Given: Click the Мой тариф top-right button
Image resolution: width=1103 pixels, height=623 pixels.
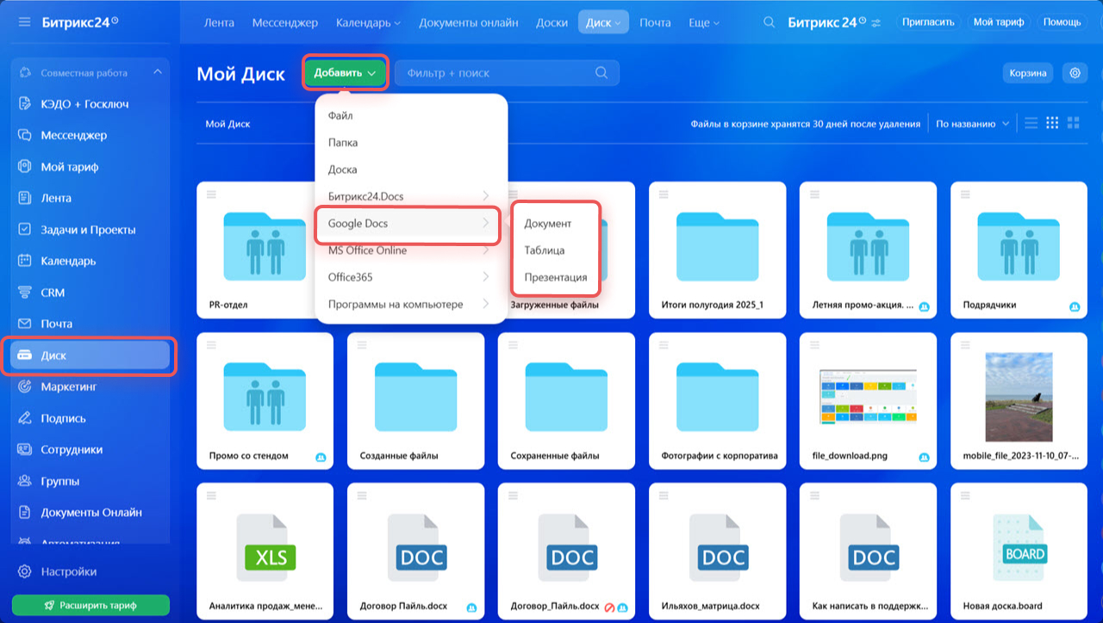Looking at the screenshot, I should pos(999,22).
